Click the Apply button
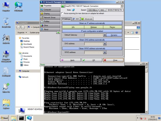Image resolution: width=161 pixels, height=121 pixels. point(71,60)
